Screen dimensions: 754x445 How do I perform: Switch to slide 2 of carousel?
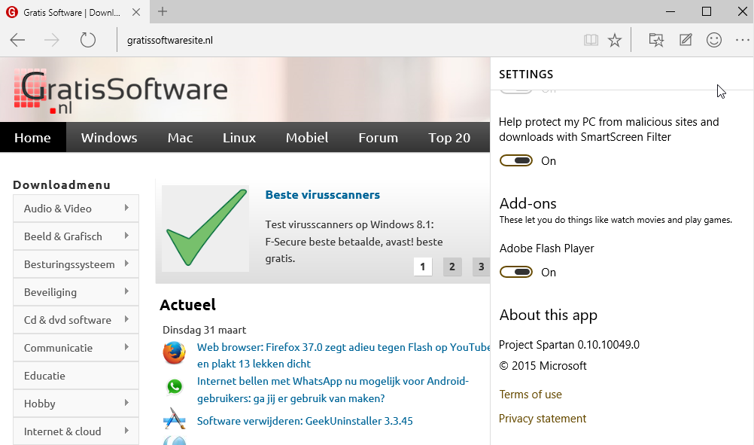pyautogui.click(x=452, y=267)
